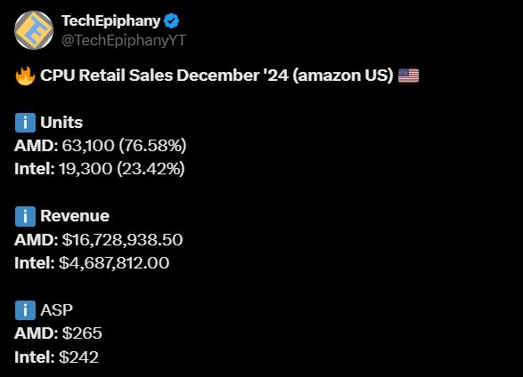Viewport: 523px width, 377px height.
Task: Click the fire emoji before CPU Retail Sales
Action: tap(25, 76)
